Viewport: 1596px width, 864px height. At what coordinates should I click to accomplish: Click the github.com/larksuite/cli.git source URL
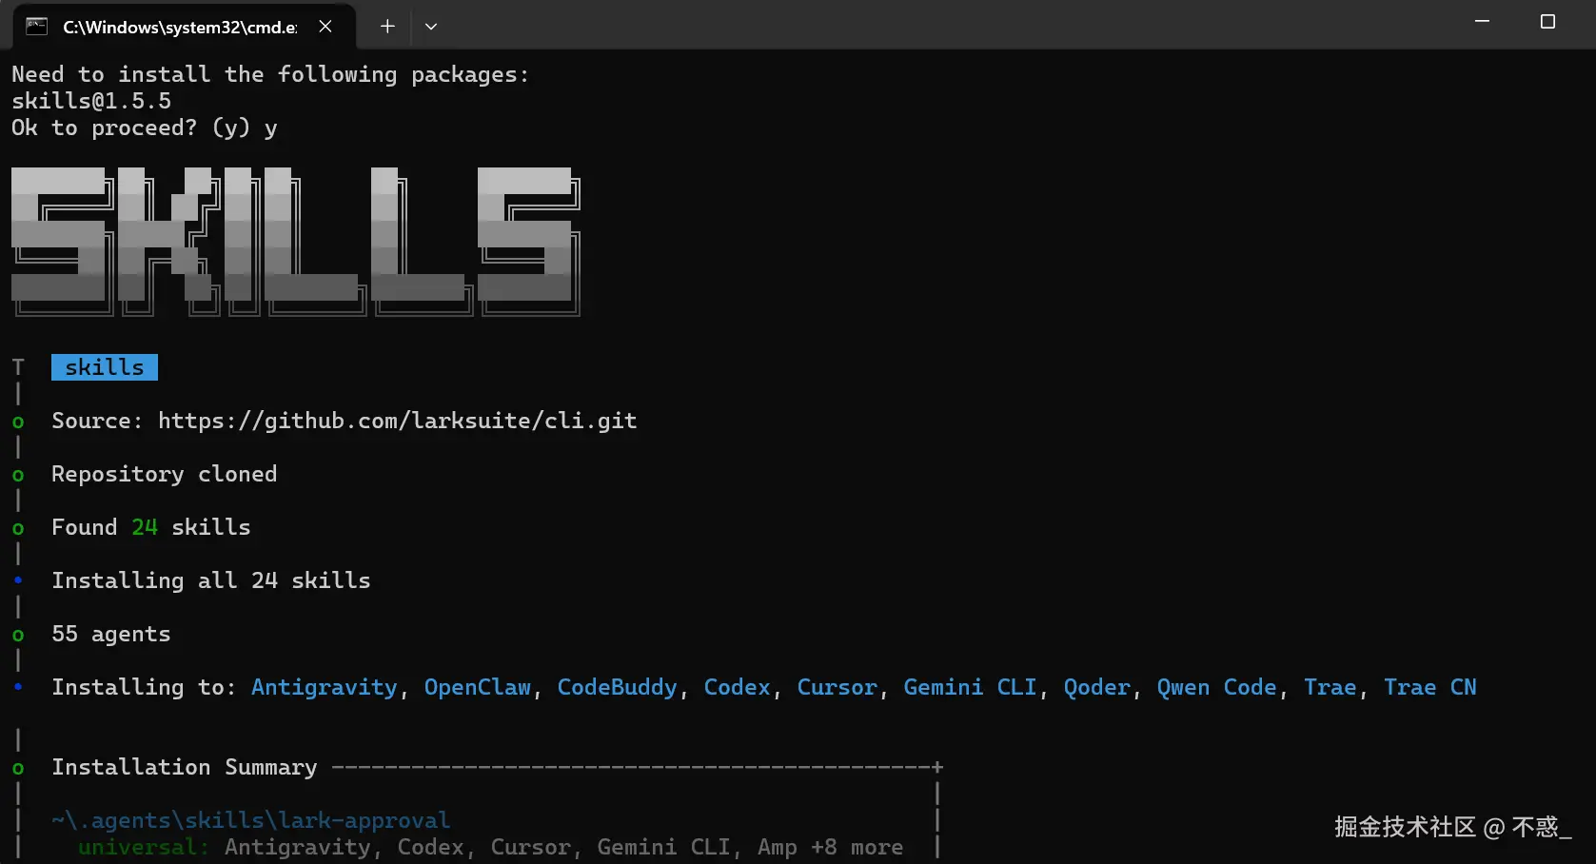398,421
